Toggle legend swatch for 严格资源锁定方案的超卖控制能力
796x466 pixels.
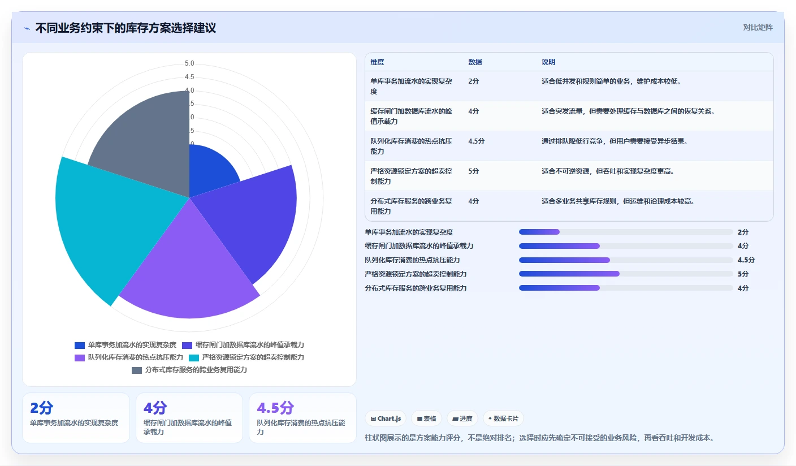(x=194, y=357)
